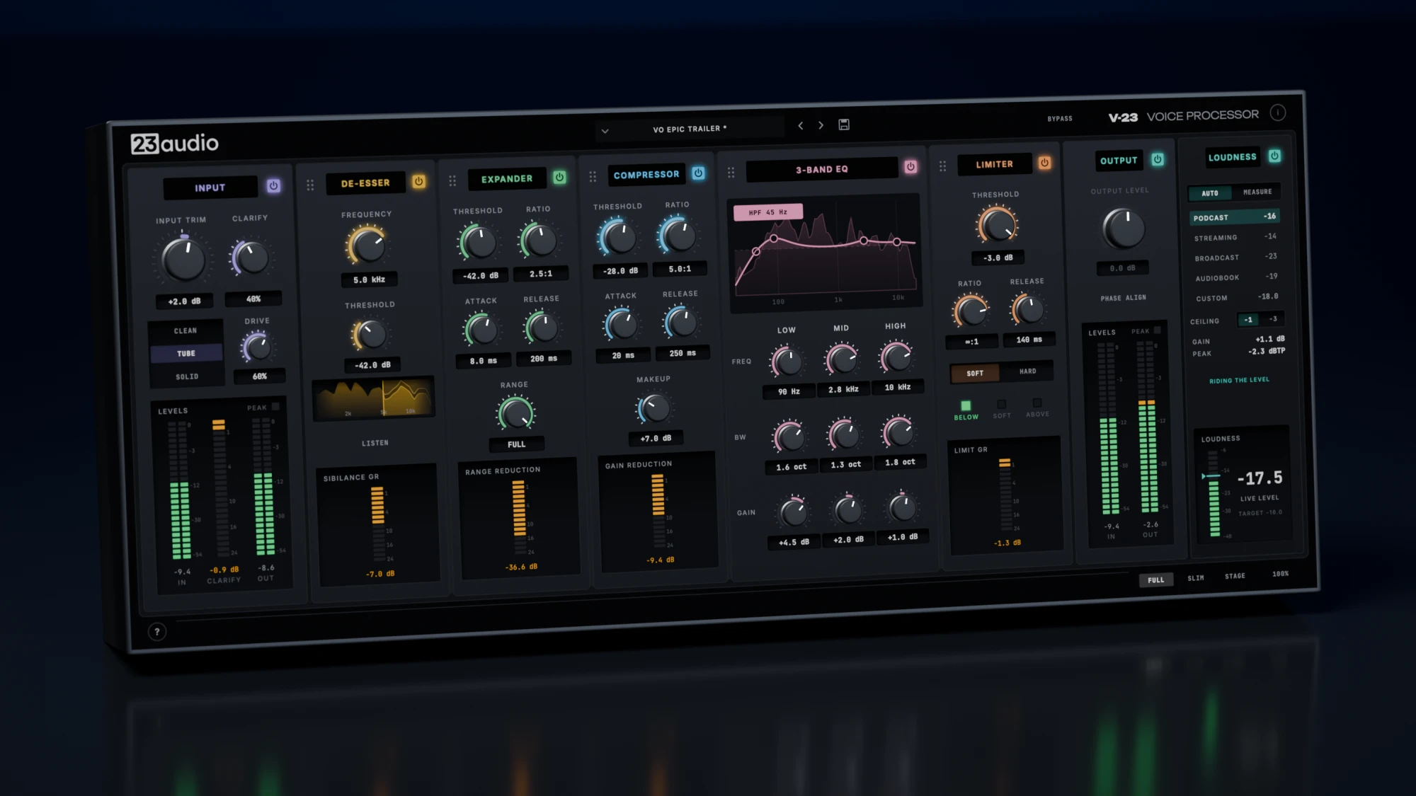Click the Compressor Makeup knob
Image resolution: width=1416 pixels, height=796 pixels.
click(653, 408)
